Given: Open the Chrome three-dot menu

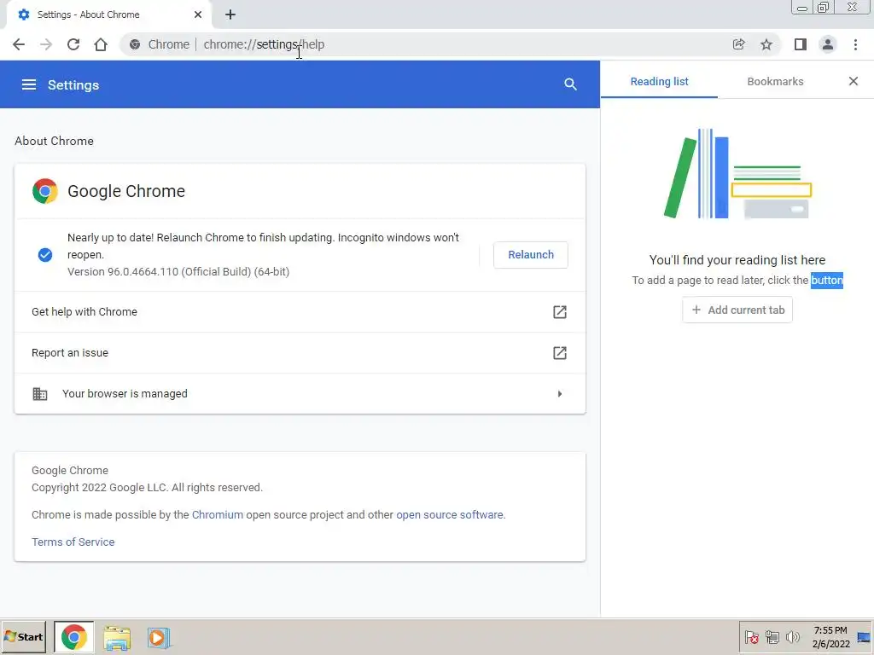Looking at the screenshot, I should 855,44.
